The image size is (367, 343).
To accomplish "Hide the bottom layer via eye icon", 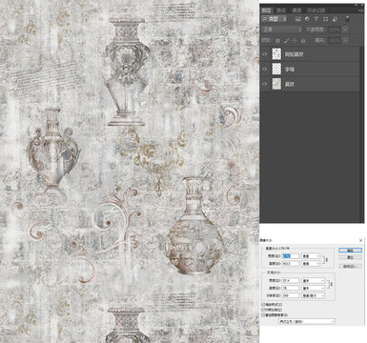I will pyautogui.click(x=265, y=84).
